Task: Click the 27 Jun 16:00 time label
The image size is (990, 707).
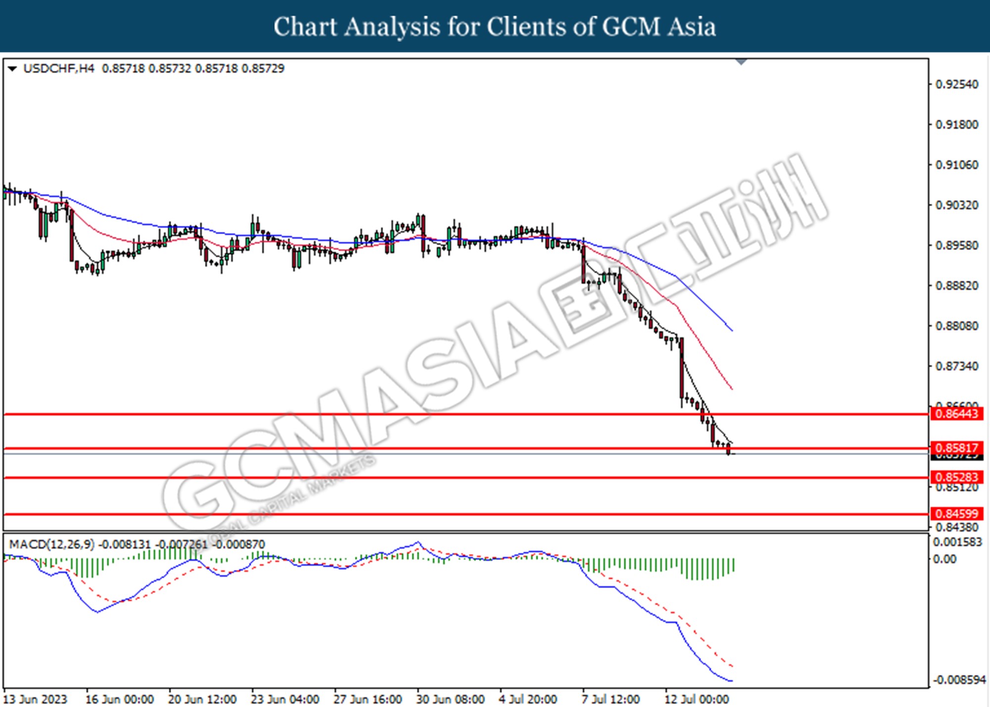Action: point(367,699)
